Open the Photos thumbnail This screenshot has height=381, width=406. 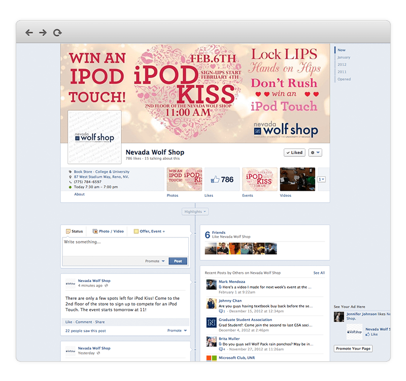[184, 179]
